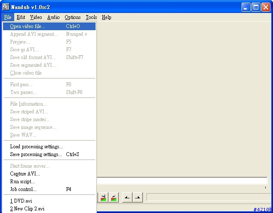Click the grayed Append AVI segment item
This screenshot has width=273, height=213.
49,34
